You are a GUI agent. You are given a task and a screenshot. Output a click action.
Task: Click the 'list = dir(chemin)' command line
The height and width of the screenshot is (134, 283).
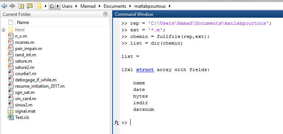coord(152,43)
